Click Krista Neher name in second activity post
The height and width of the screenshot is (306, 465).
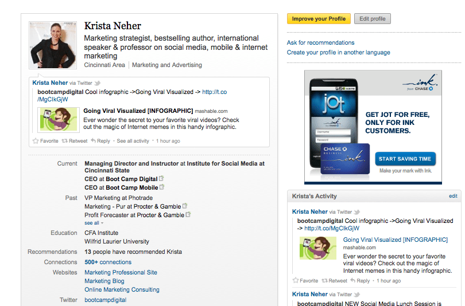310,295
